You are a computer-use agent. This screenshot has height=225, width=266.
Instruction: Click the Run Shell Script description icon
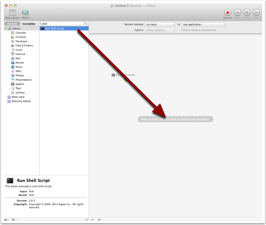click(x=10, y=180)
